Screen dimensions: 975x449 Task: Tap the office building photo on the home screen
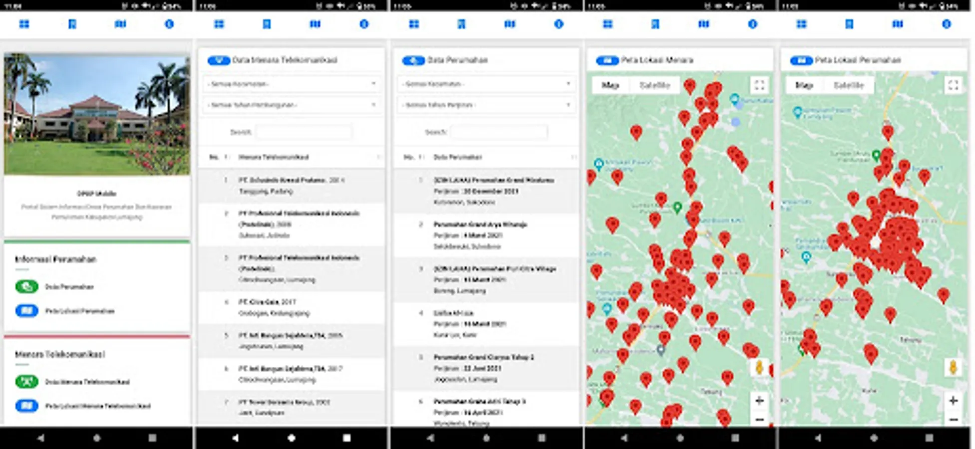97,114
